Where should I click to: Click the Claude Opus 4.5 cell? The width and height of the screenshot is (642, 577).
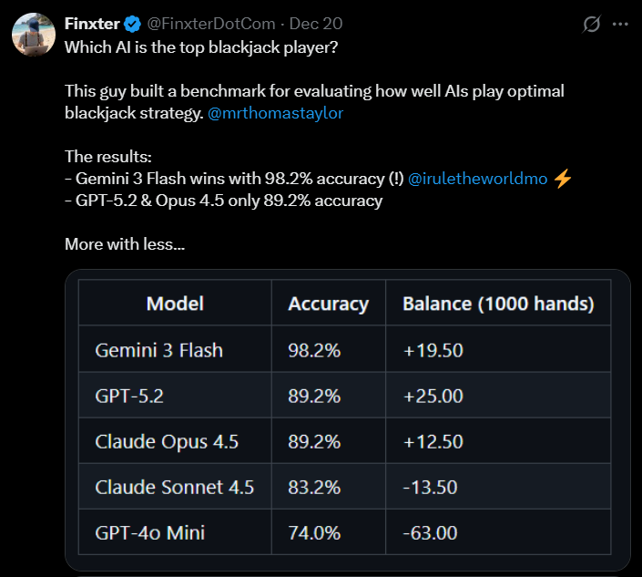[x=167, y=441]
